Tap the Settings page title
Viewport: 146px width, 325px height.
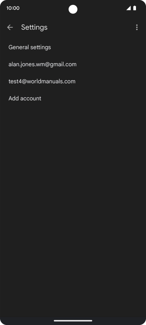click(x=34, y=27)
